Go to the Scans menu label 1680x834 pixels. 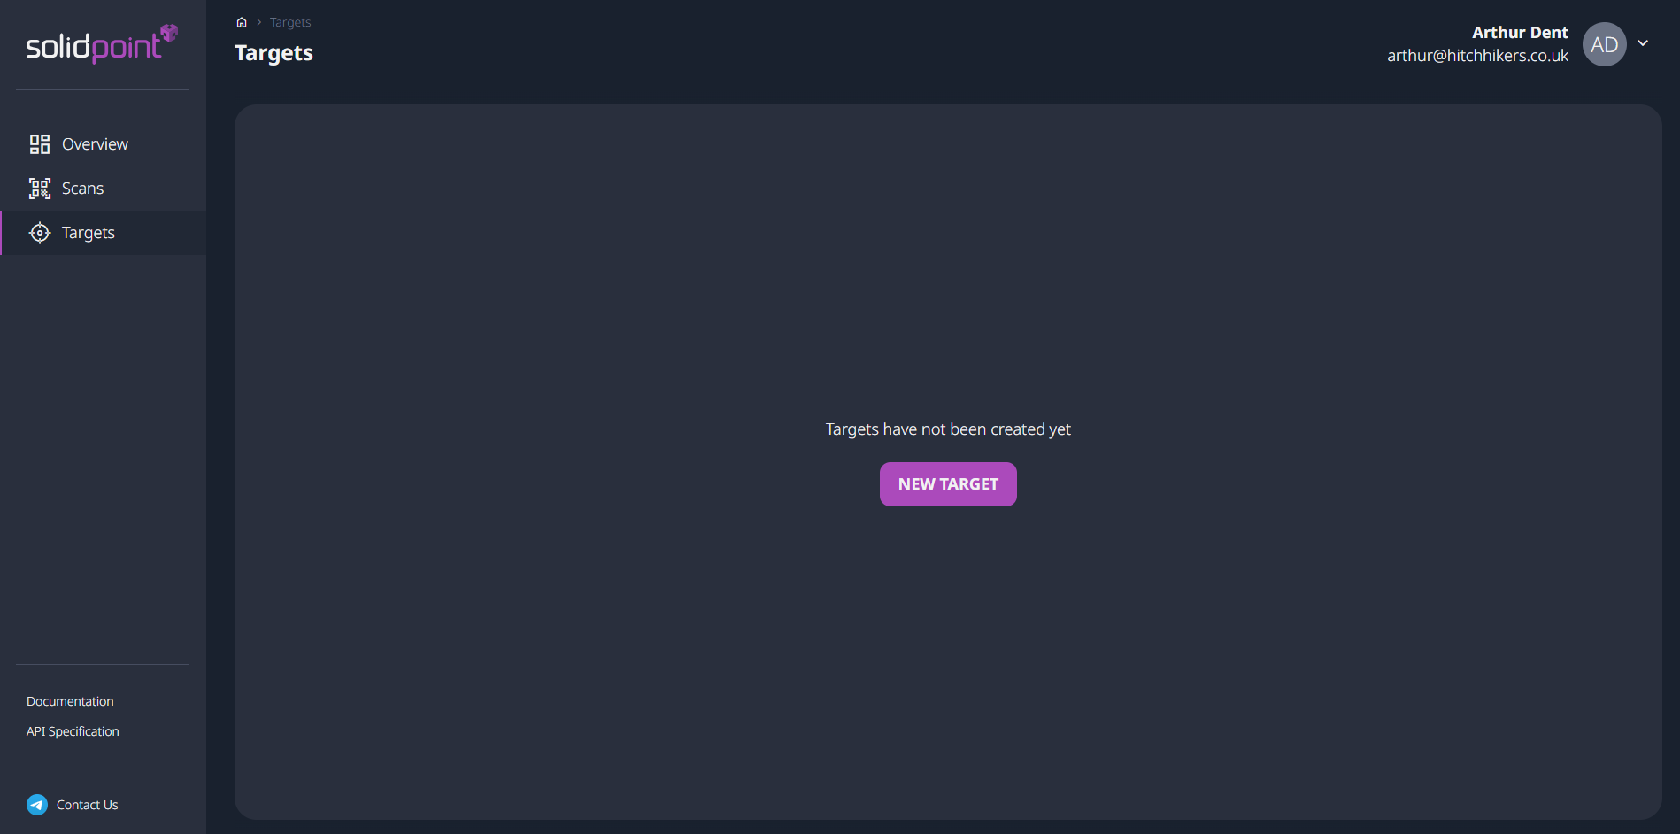pyautogui.click(x=82, y=189)
